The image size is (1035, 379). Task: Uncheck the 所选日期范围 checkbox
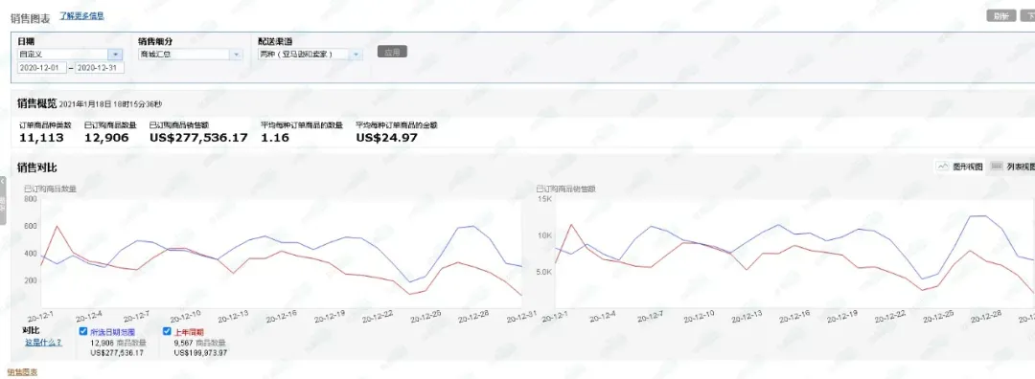[x=83, y=331]
